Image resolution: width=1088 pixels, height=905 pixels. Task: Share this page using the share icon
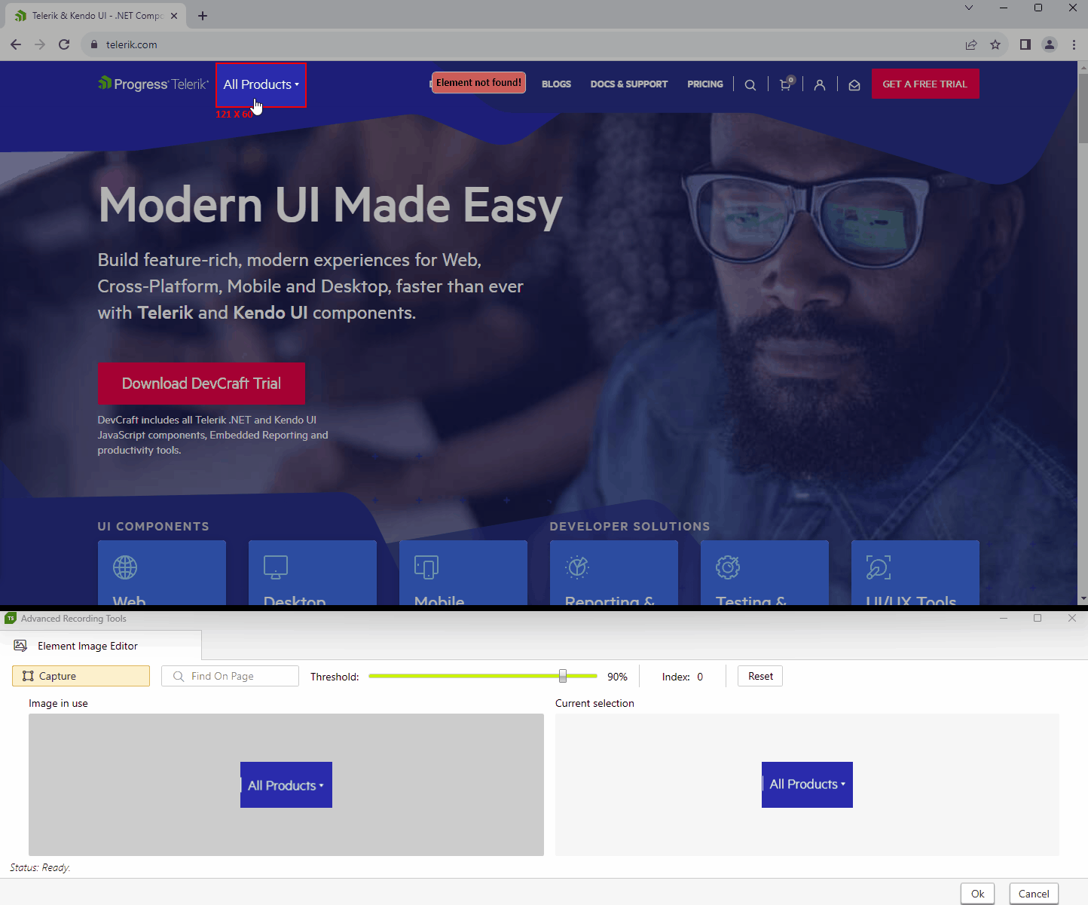pos(971,44)
